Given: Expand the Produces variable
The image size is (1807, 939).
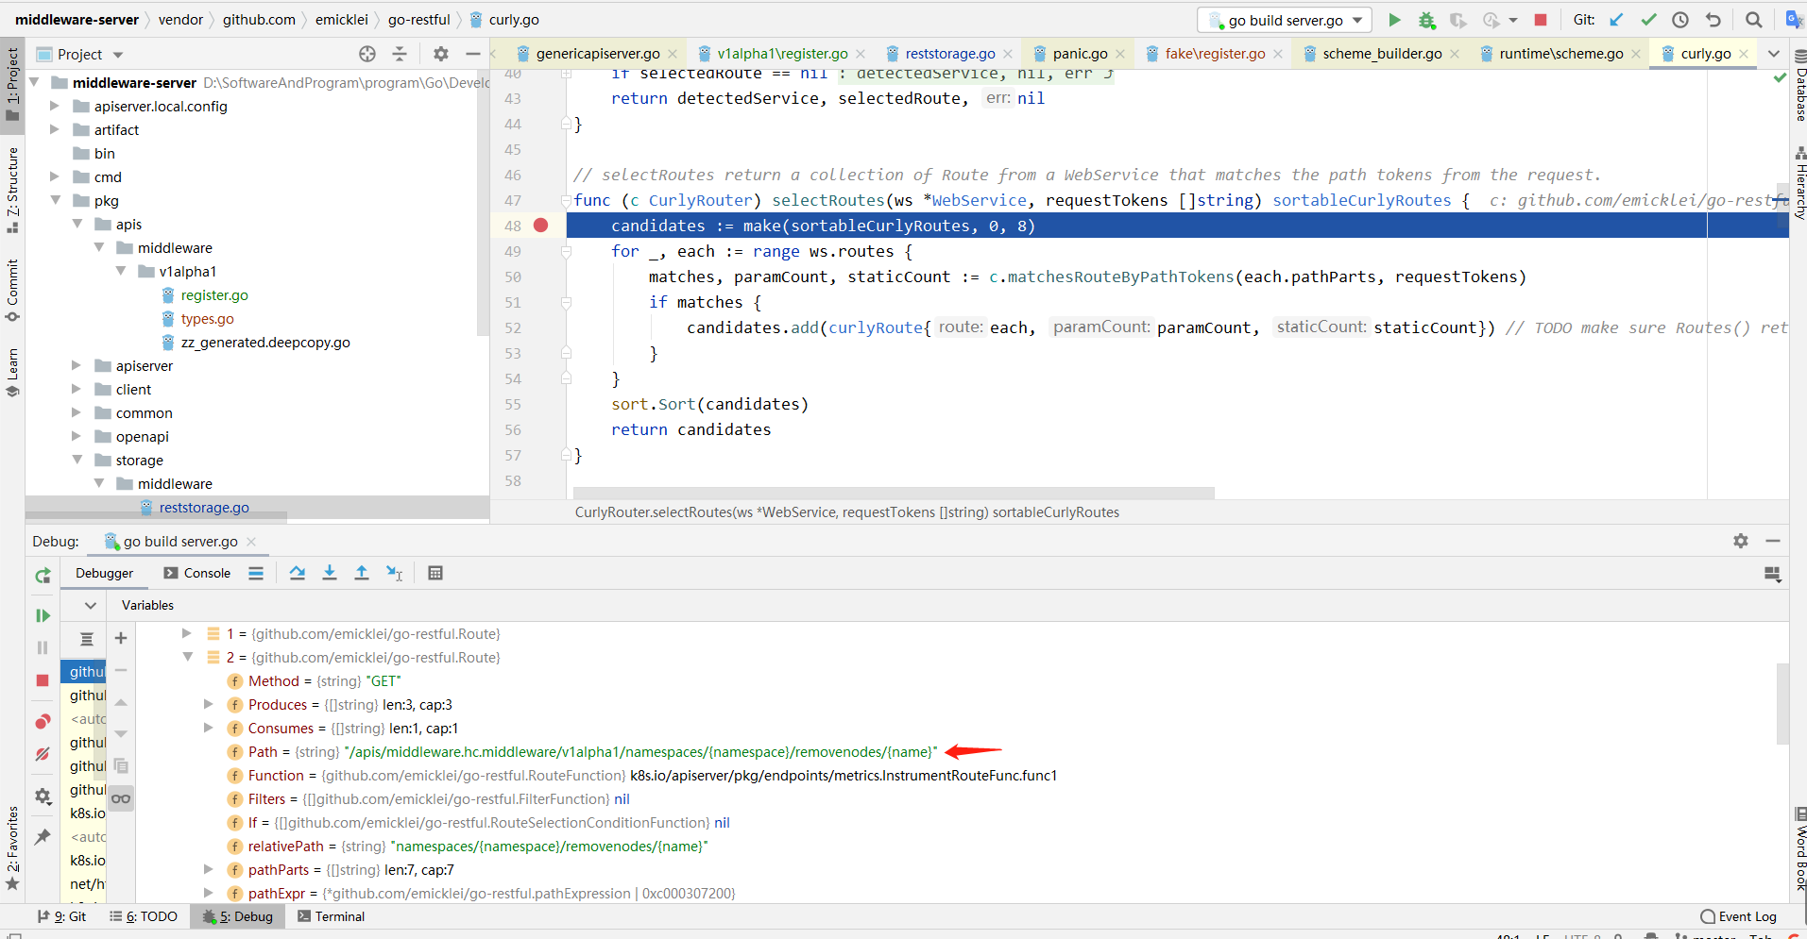Looking at the screenshot, I should (209, 704).
